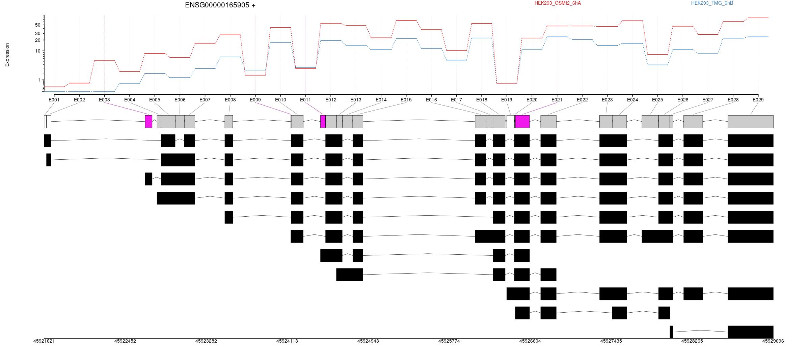Screen dimensions: 810x347
Task: Select the leftmost magenta exon bin in gene model
Action: coord(148,122)
